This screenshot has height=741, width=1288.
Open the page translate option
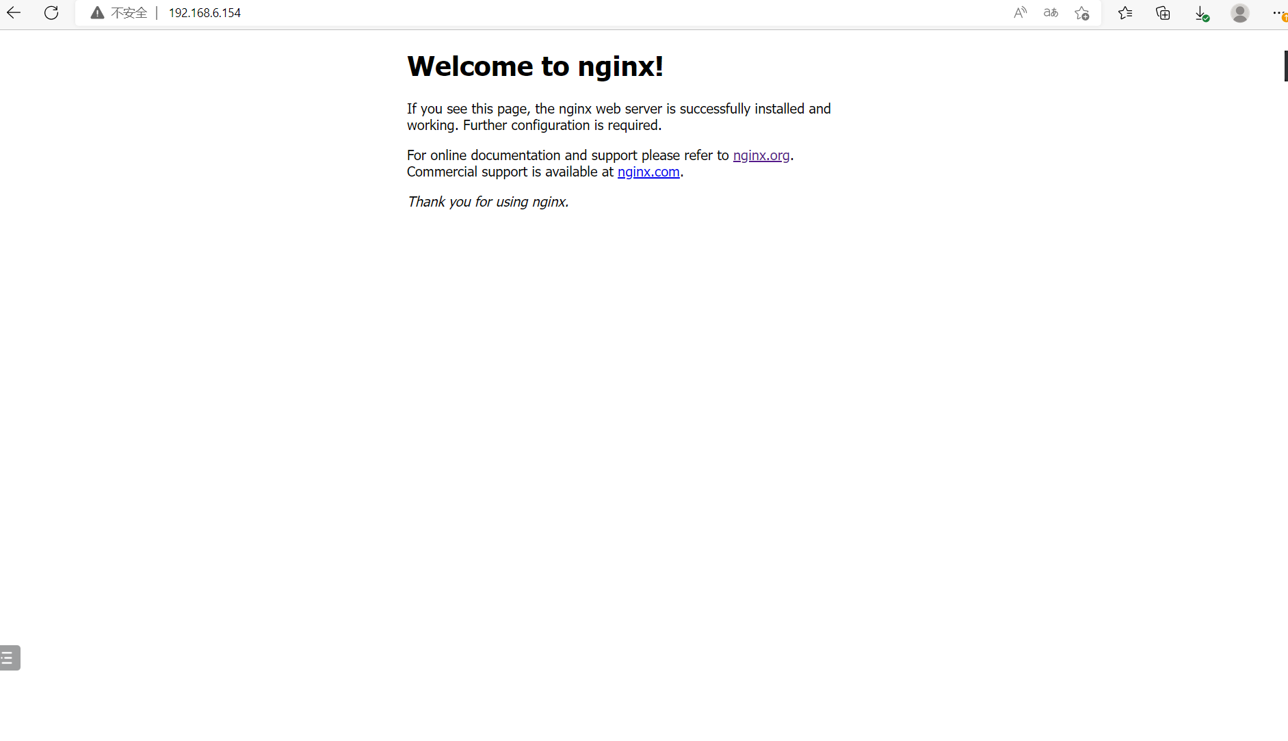click(1051, 13)
